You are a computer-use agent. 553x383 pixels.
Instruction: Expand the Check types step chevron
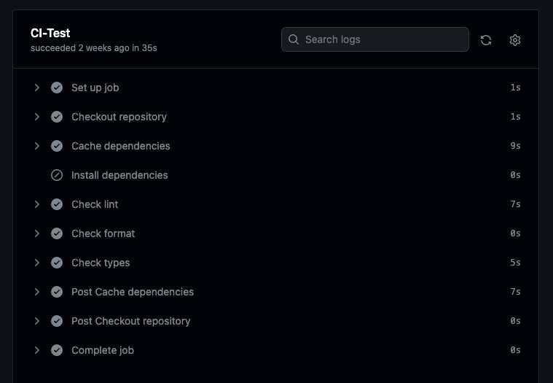pos(37,263)
